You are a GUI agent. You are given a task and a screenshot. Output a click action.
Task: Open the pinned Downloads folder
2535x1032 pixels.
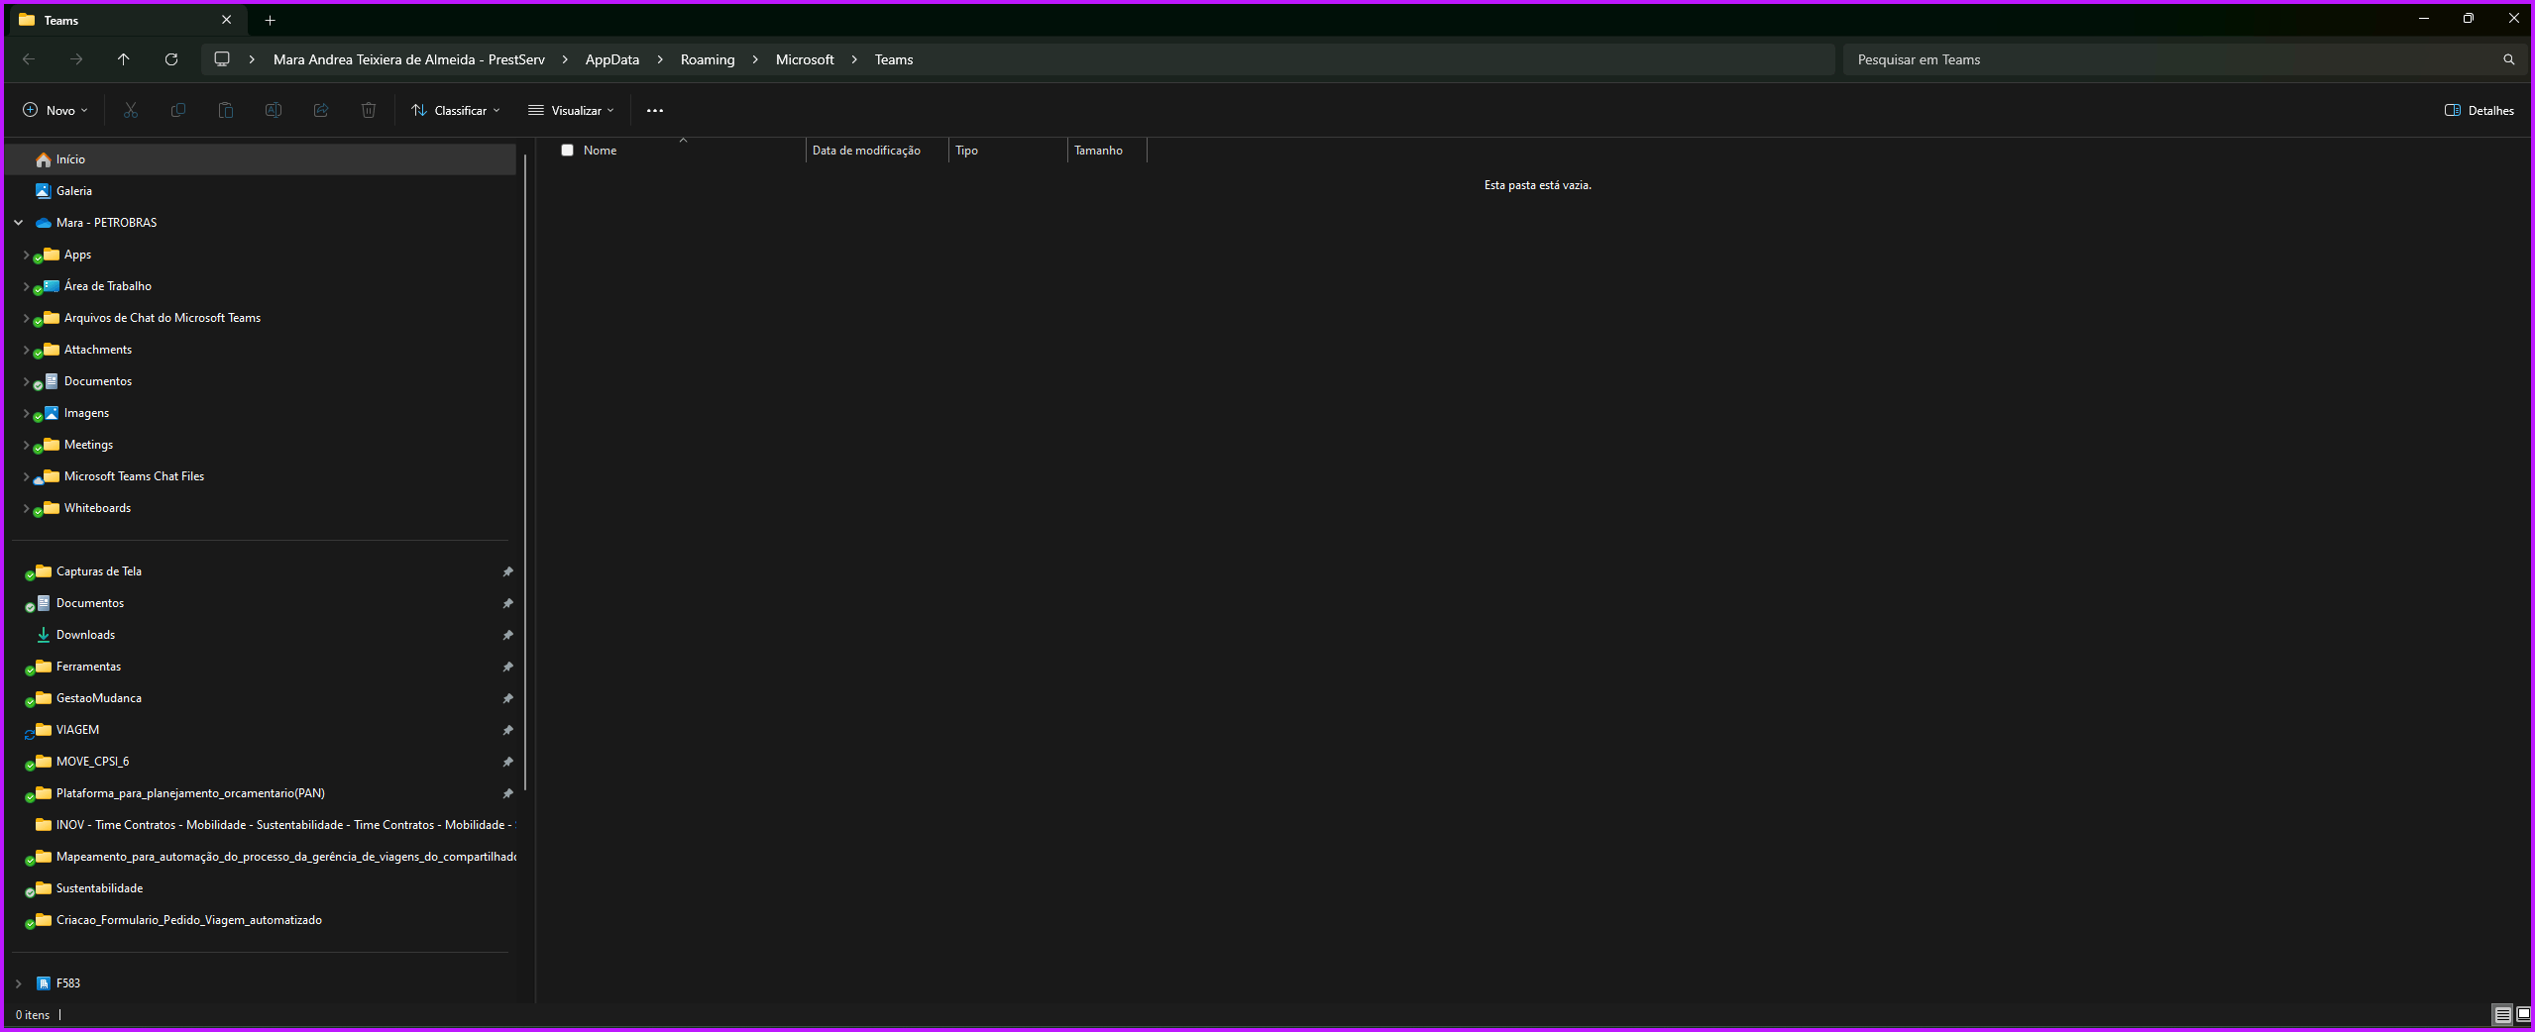click(x=262, y=635)
